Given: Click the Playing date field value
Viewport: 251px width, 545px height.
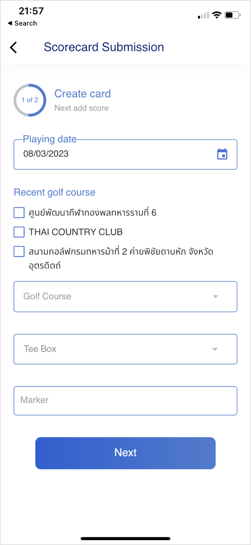Looking at the screenshot, I should (x=46, y=154).
